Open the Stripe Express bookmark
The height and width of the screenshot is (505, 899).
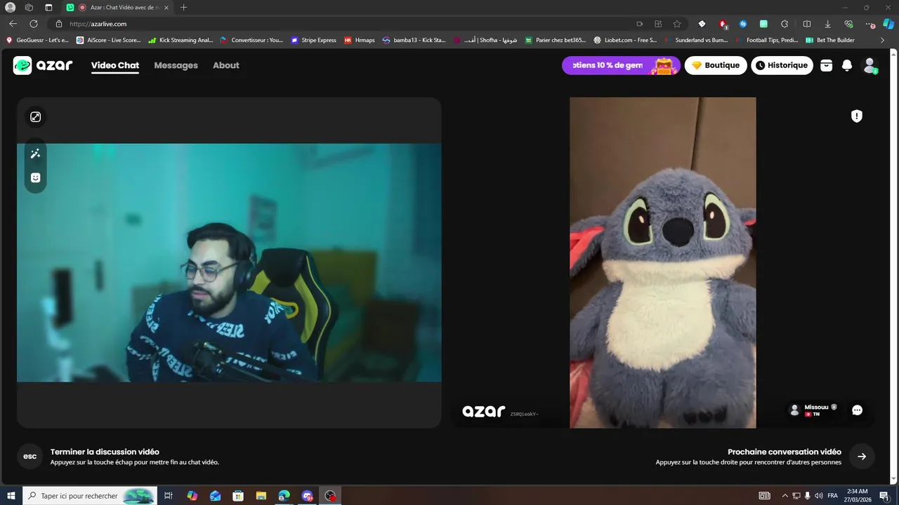[314, 40]
